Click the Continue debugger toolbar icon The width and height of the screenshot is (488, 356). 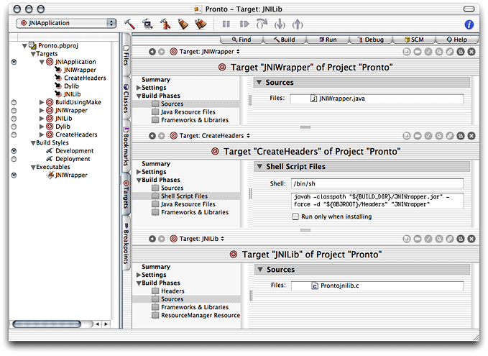(x=244, y=24)
